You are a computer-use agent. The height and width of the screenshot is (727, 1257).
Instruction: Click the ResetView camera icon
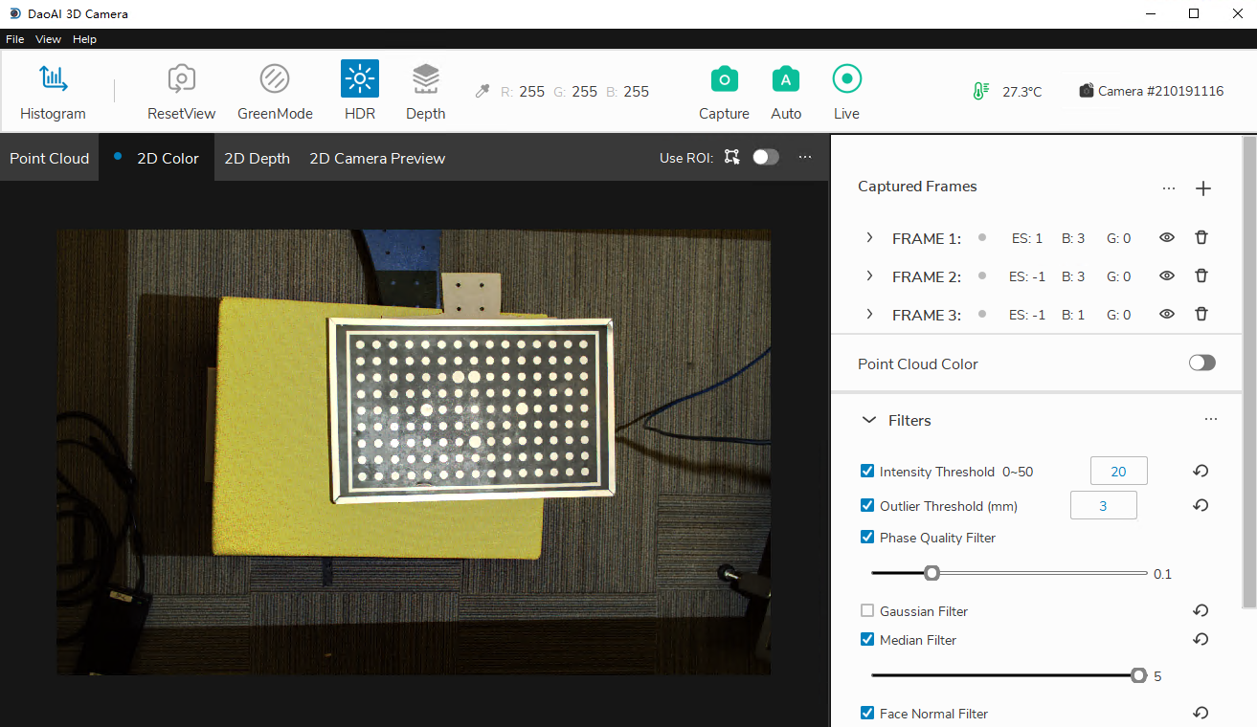coord(181,79)
